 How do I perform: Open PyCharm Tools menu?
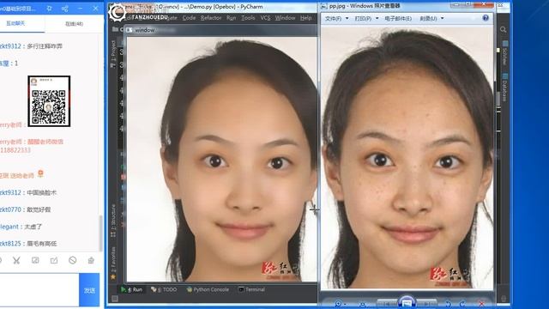pyautogui.click(x=248, y=18)
